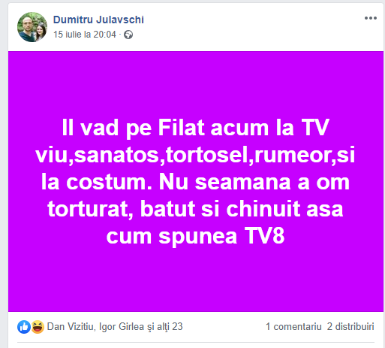
Task: Open the post timestamp 15 iulie la 20:04
Action: coord(85,35)
